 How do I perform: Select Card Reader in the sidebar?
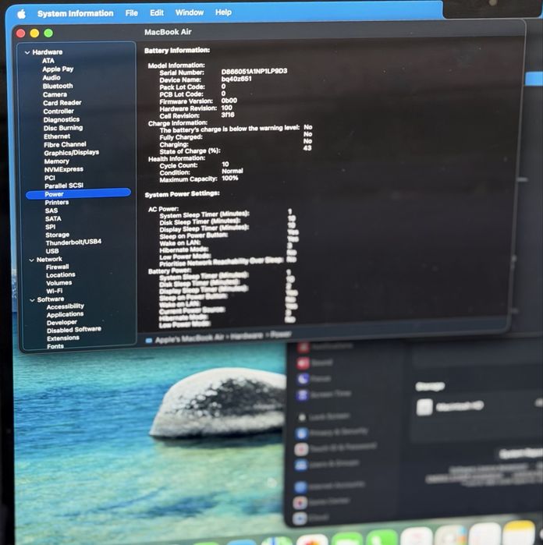click(62, 103)
